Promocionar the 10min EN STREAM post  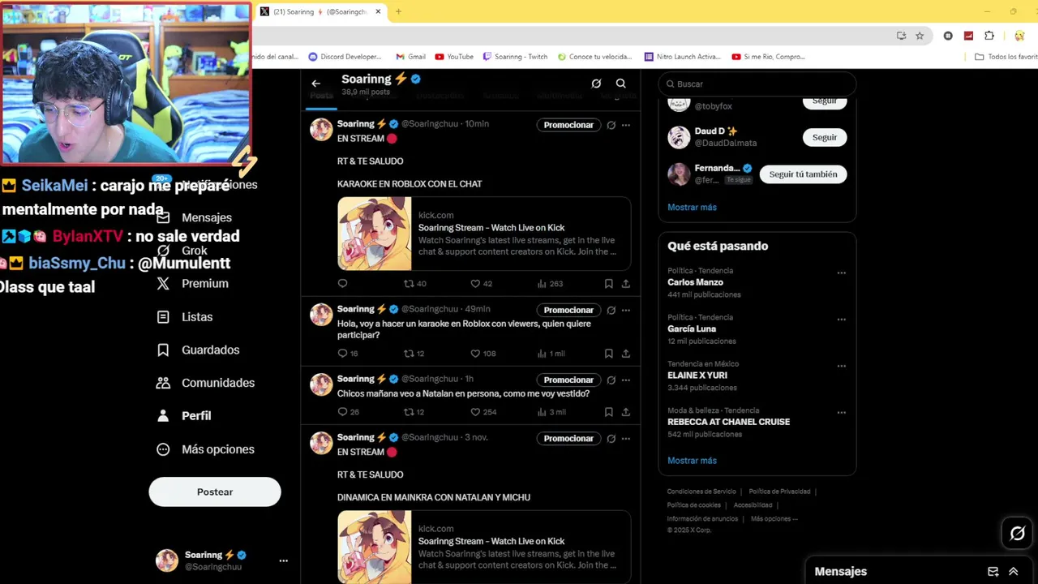point(568,125)
